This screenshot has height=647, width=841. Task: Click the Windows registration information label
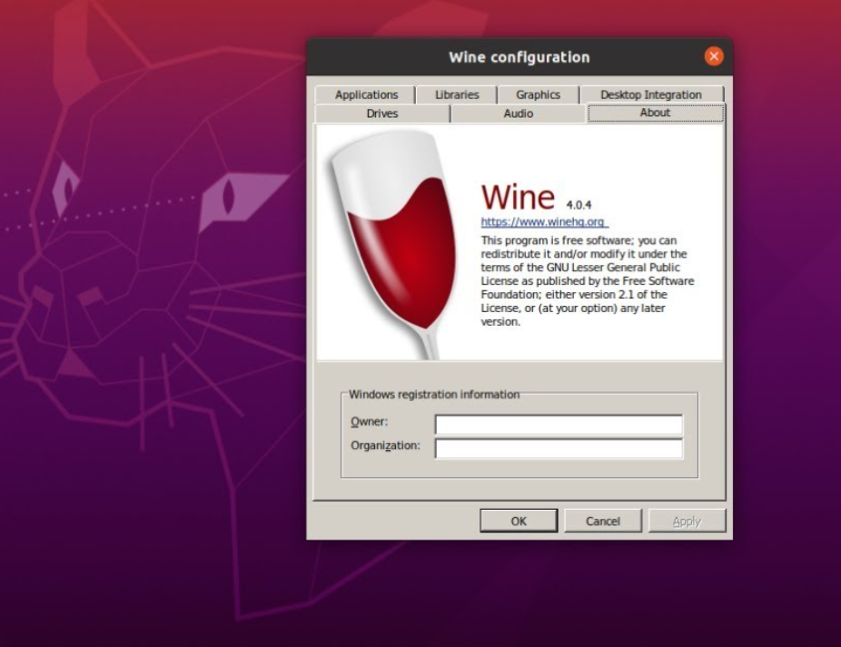434,395
